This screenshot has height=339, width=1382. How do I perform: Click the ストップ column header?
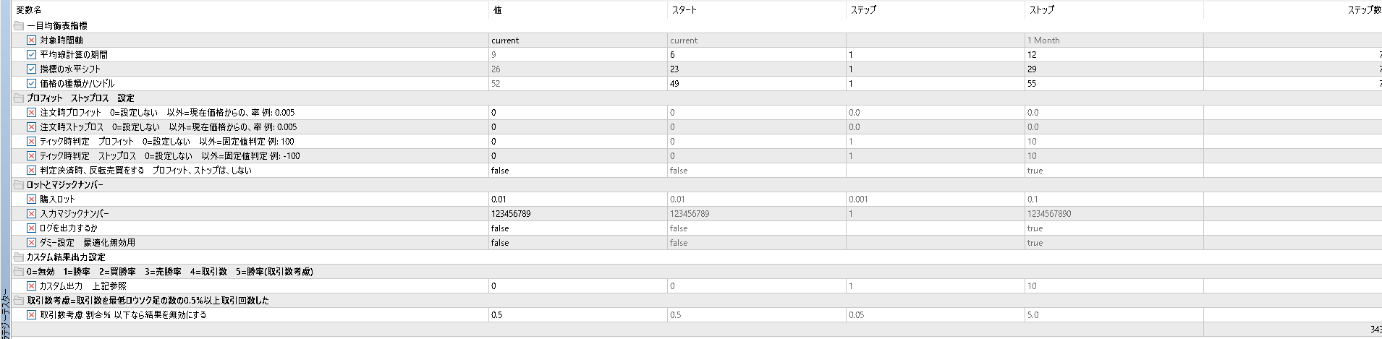tap(1040, 10)
